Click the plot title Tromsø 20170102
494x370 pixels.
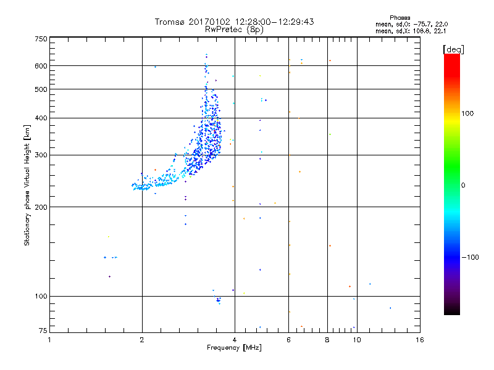pyautogui.click(x=234, y=22)
